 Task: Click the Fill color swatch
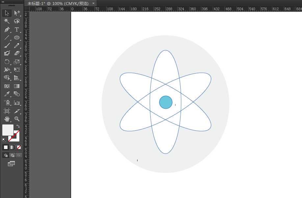tap(7, 130)
